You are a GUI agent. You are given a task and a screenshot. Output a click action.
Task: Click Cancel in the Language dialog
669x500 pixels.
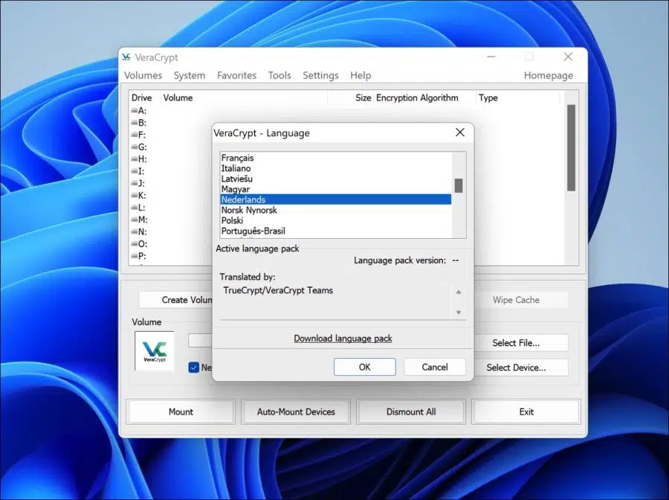pos(435,368)
